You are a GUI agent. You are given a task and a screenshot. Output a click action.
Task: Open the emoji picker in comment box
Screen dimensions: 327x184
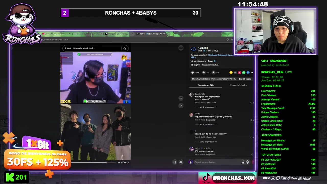(x=247, y=162)
